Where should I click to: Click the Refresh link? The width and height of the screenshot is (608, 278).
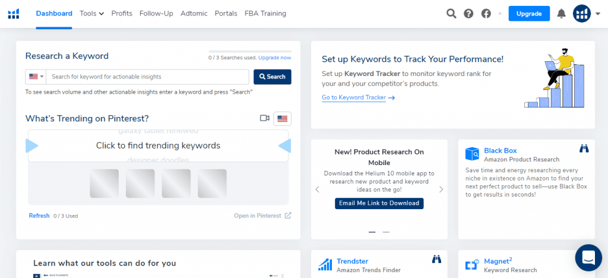39,216
